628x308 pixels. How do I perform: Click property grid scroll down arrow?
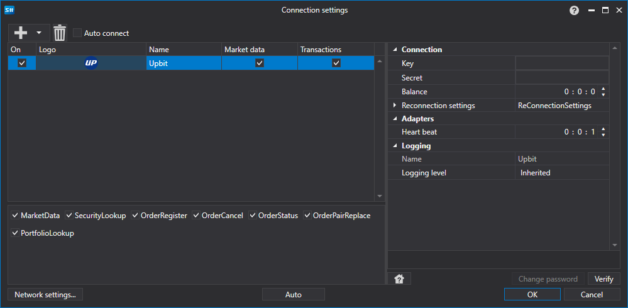click(x=614, y=245)
